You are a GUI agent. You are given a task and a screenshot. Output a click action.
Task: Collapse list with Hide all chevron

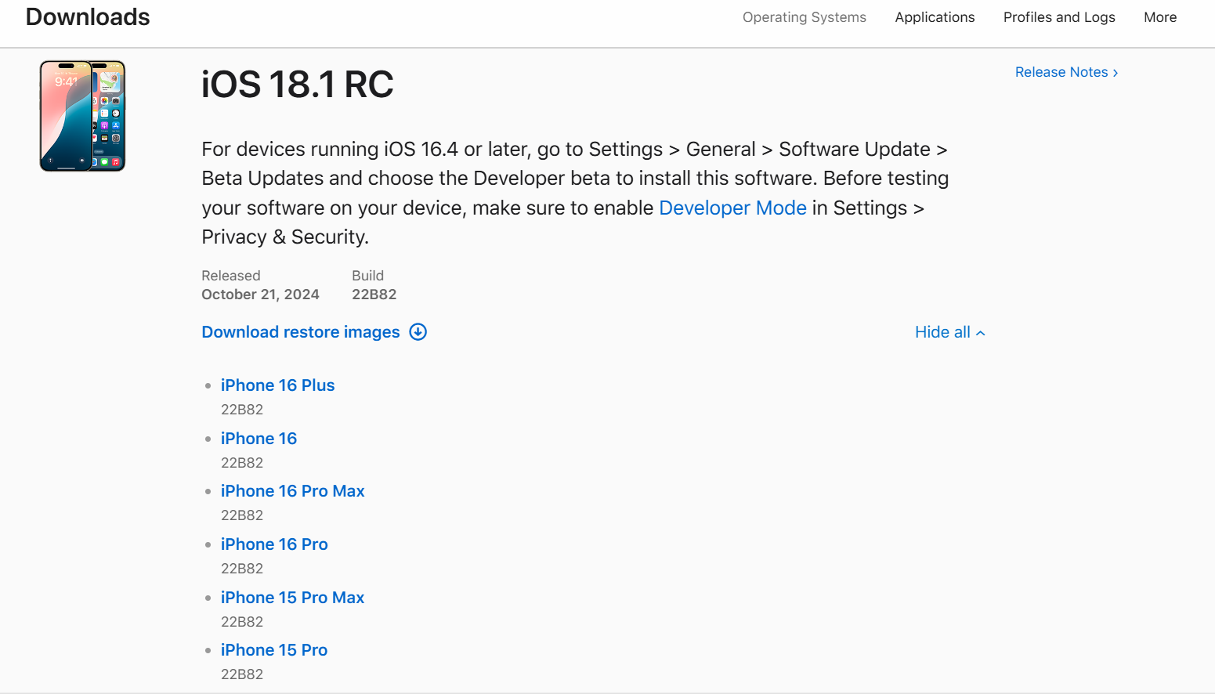(x=950, y=332)
